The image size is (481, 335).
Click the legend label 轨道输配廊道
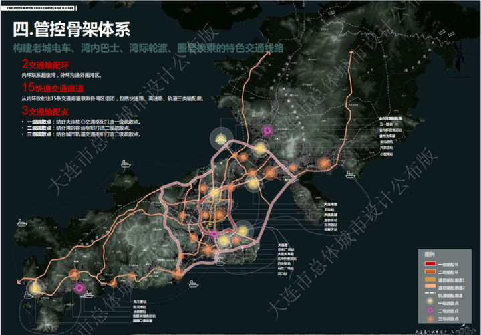[x=450, y=295]
